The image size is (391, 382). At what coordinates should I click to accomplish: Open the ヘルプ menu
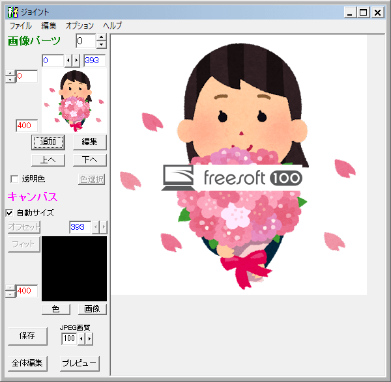point(113,25)
